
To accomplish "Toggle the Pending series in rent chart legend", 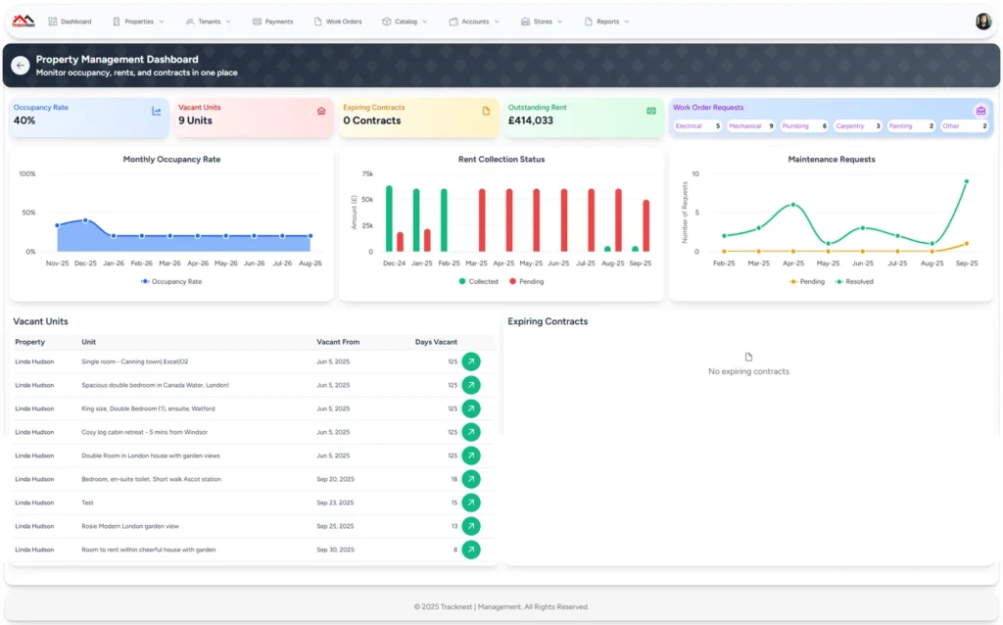I will (x=526, y=281).
